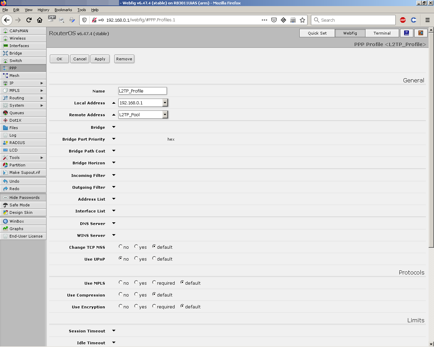The image size is (434, 347).
Task: Set Use MPLS to required
Action: 154,283
